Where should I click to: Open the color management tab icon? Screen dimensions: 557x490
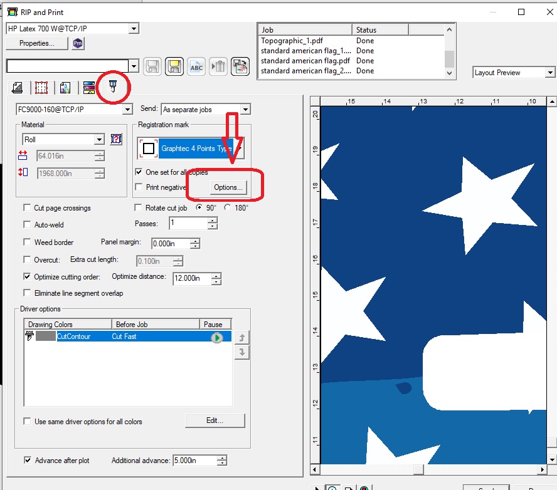coord(65,87)
